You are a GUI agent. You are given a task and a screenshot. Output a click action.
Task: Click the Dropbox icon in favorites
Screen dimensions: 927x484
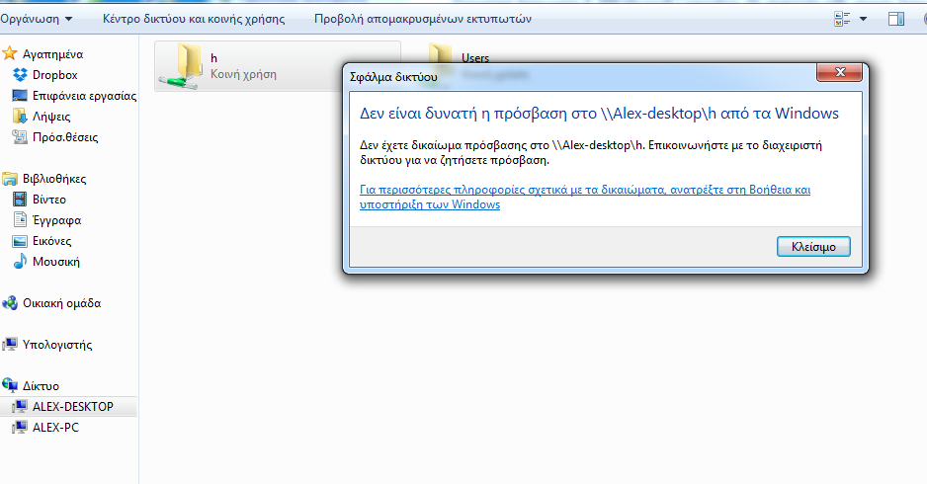(x=20, y=75)
